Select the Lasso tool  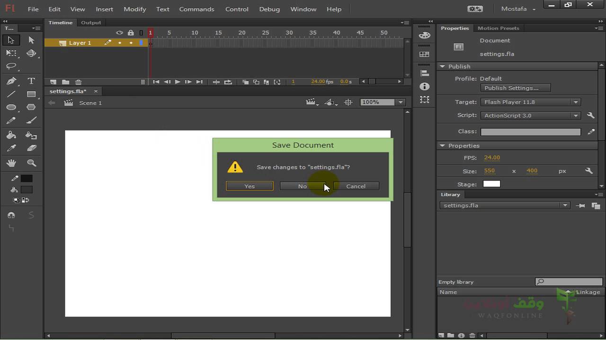[11, 67]
